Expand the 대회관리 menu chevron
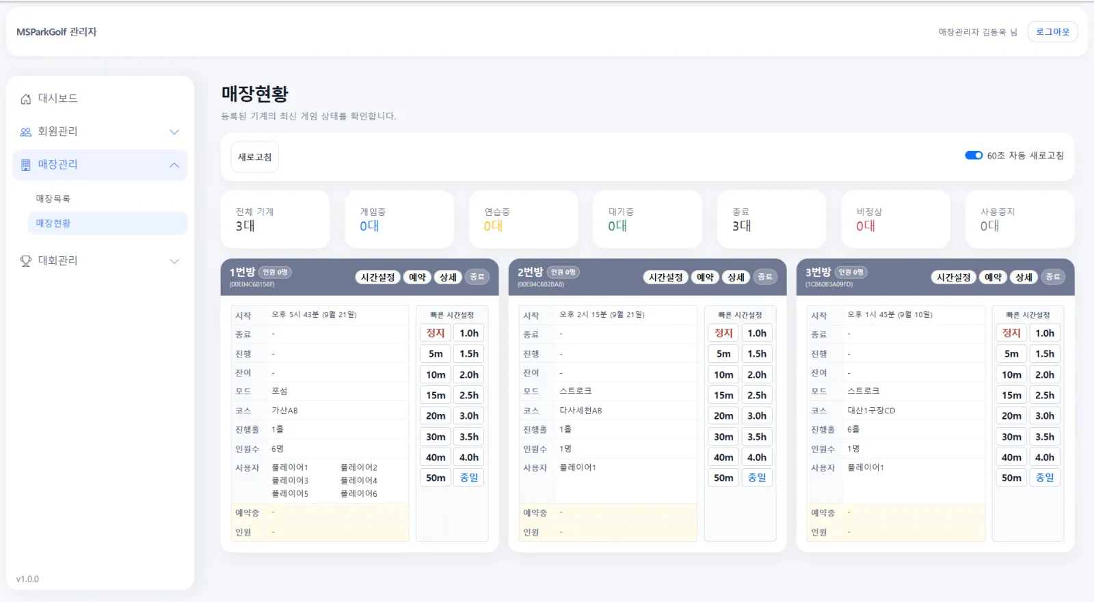The height and width of the screenshot is (602, 1094). click(174, 261)
